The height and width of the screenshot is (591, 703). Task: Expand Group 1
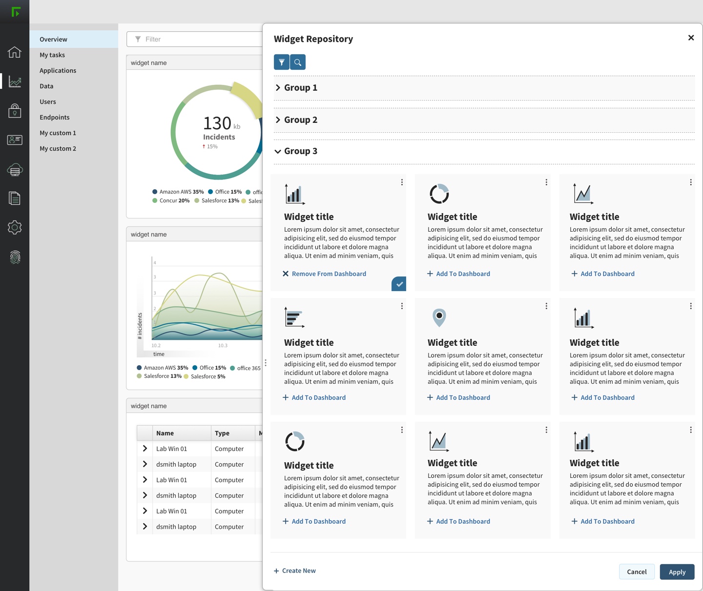click(x=278, y=88)
